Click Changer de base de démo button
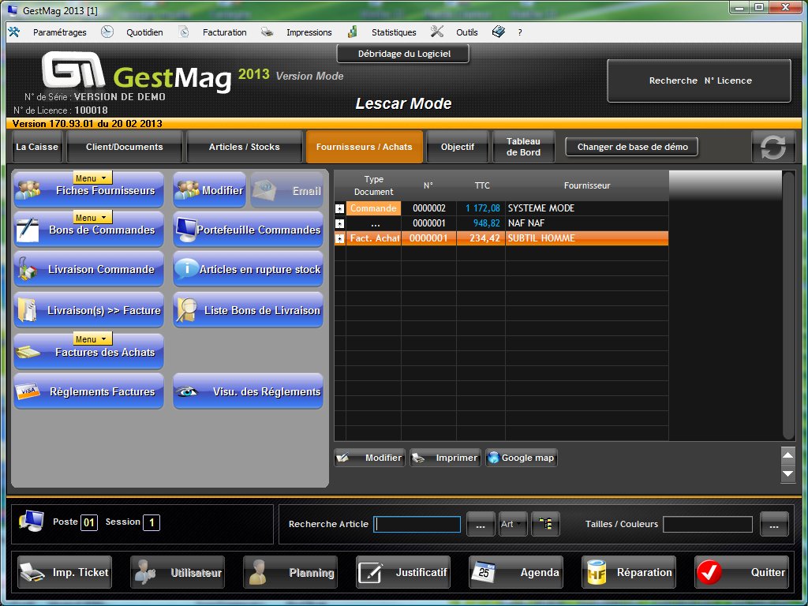 (632, 147)
